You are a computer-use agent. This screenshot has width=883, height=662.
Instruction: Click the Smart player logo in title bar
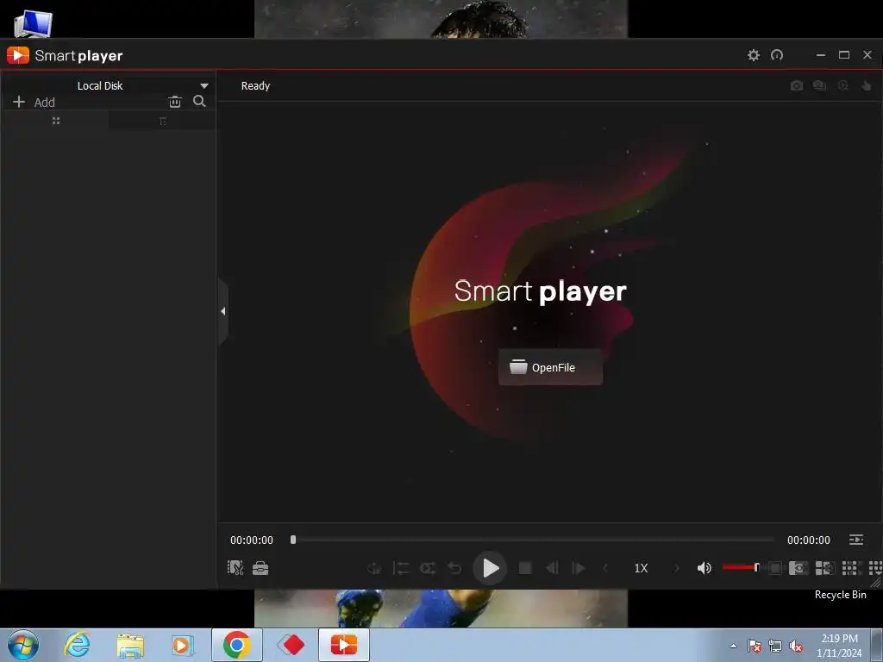(18, 55)
